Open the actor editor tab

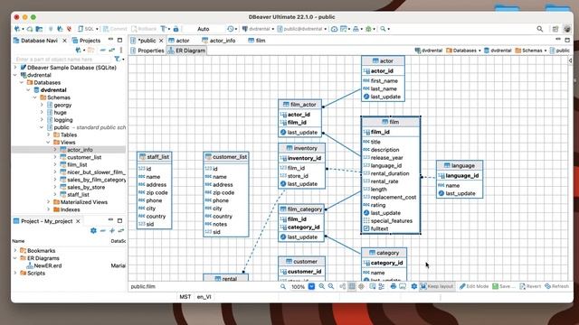coord(179,41)
